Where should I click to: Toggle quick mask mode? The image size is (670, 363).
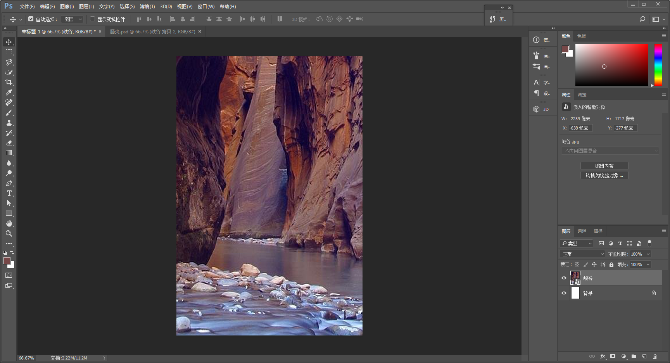tap(9, 275)
